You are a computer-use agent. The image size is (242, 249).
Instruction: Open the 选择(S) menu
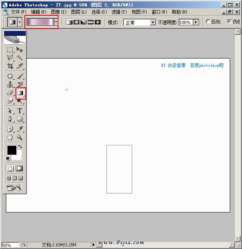(99, 12)
